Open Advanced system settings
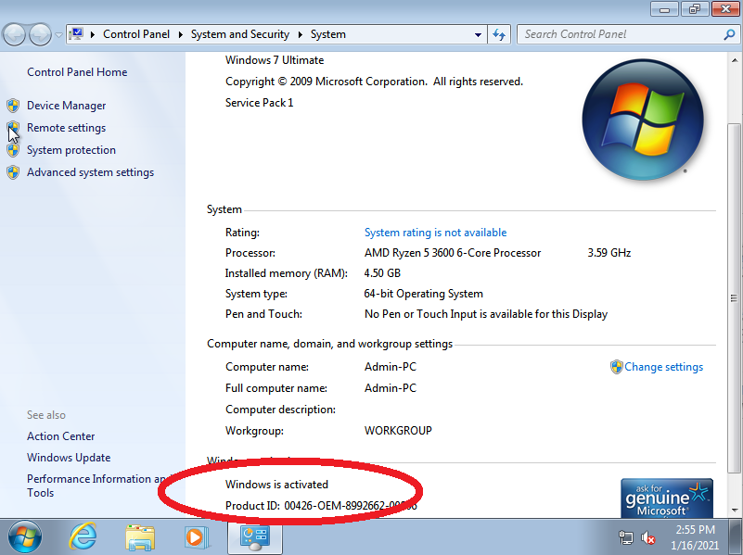Screen dimensions: 743x555 90,172
